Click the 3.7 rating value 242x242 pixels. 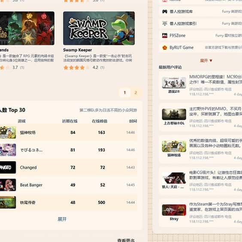(x=15, y=67)
